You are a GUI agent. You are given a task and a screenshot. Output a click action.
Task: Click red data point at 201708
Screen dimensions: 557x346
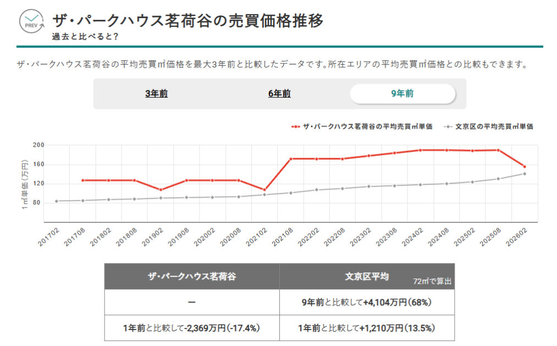click(x=82, y=180)
